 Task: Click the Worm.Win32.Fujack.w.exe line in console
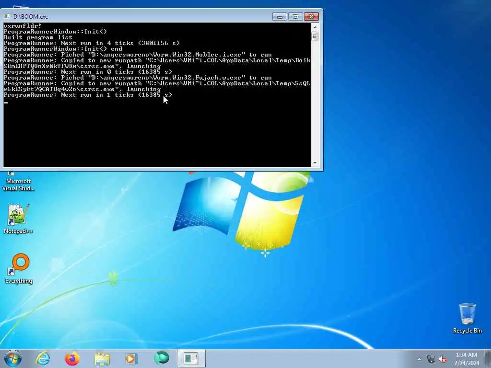coord(138,78)
